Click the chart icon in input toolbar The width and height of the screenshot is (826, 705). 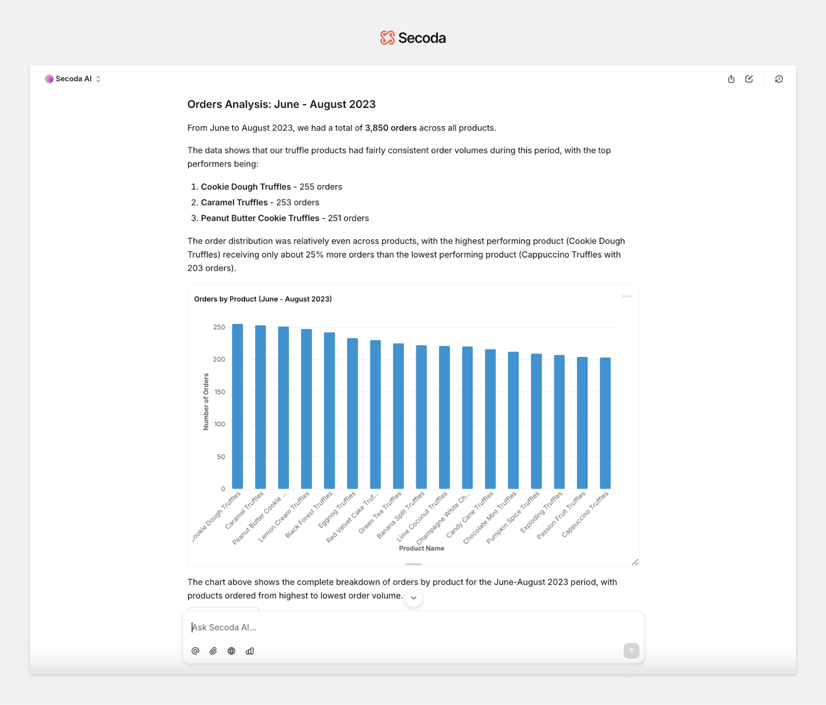(250, 651)
